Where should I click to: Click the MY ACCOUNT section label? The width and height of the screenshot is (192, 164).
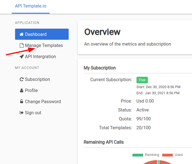pos(27,68)
